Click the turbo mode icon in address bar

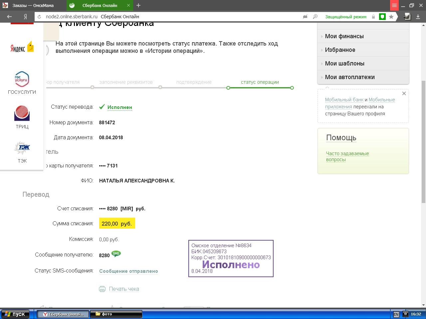(305, 17)
